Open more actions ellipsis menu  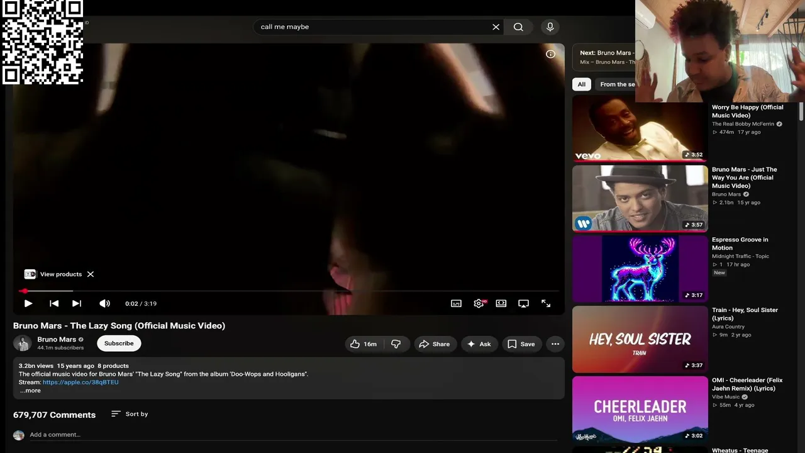pyautogui.click(x=555, y=344)
